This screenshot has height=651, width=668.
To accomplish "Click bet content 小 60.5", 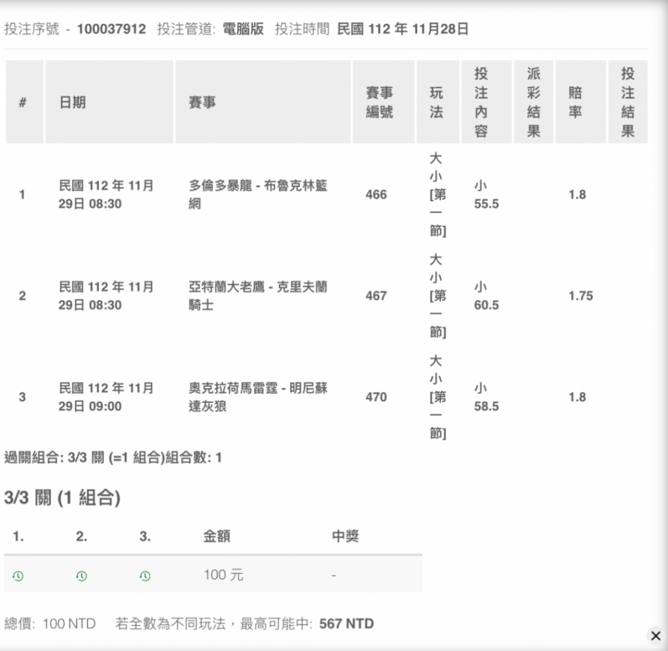I will click(487, 296).
